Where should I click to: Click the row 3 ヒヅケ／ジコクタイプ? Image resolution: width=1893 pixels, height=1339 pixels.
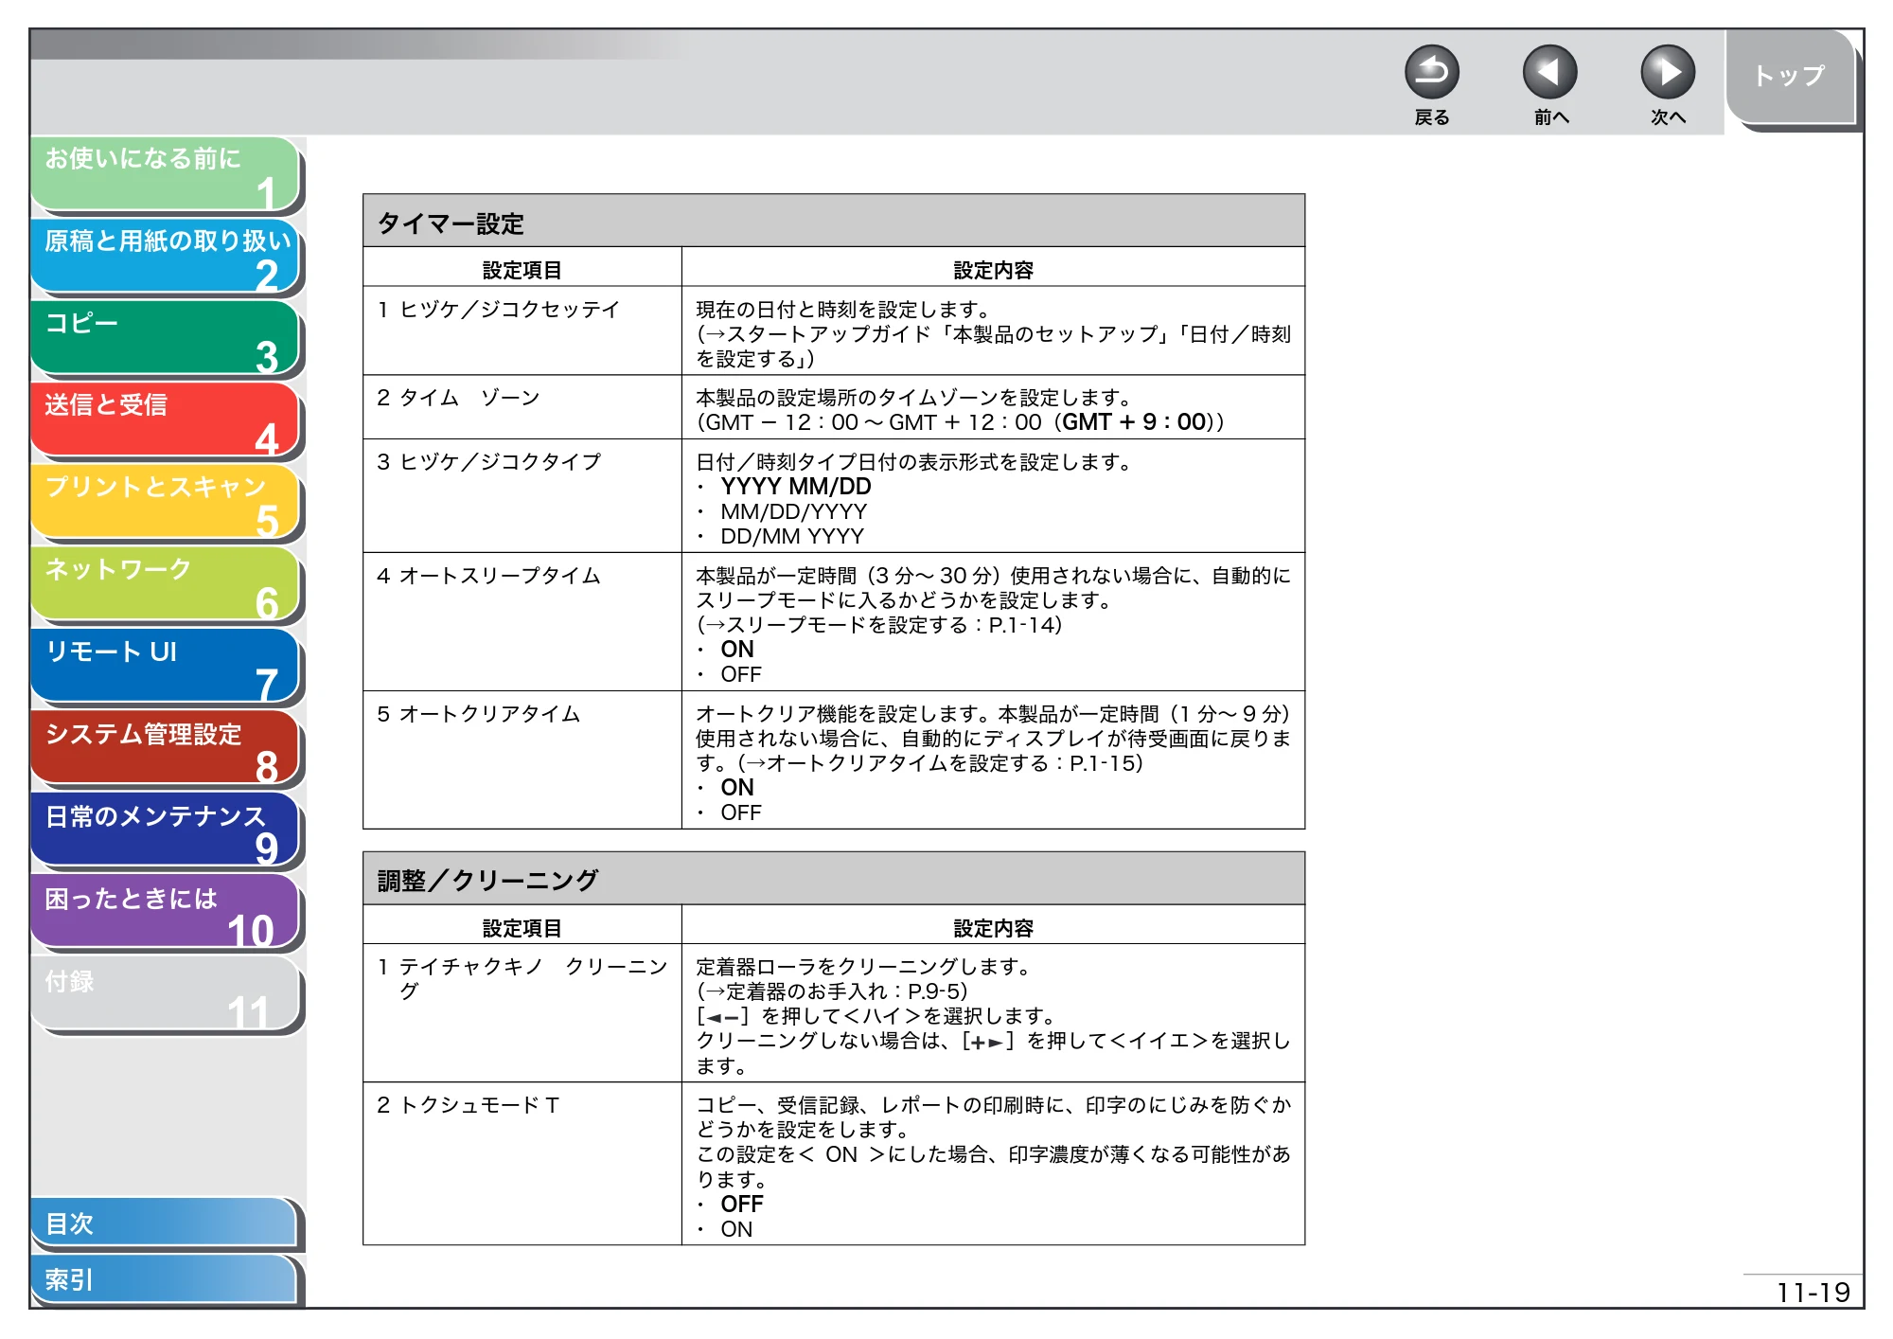coord(834,496)
